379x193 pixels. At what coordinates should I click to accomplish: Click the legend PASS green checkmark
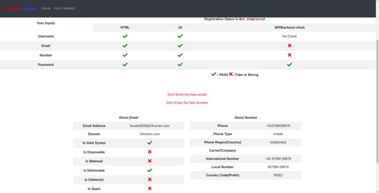click(213, 74)
